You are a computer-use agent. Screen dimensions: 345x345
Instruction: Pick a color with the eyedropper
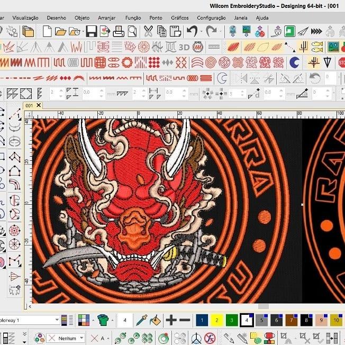141,320
